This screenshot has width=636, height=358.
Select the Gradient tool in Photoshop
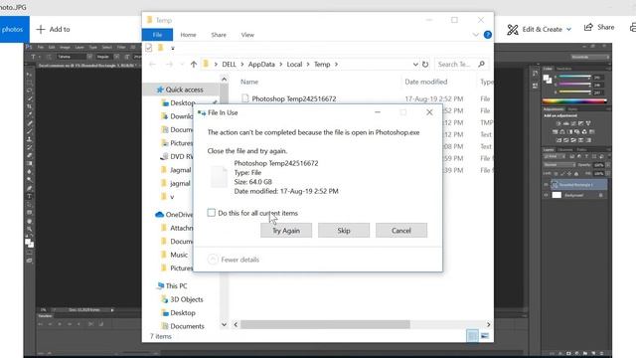point(29,163)
